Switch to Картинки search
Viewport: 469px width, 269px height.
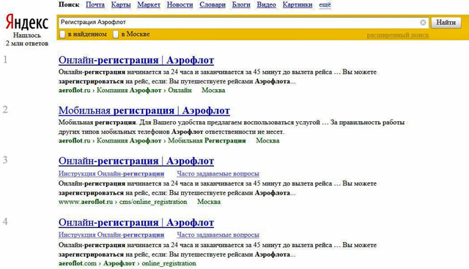pos(298,5)
